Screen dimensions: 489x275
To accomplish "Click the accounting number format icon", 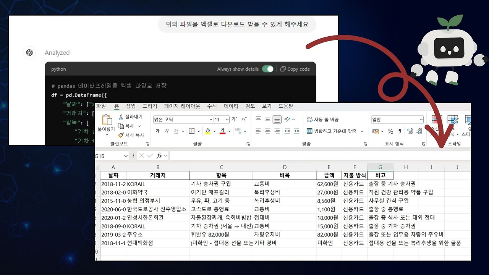I will click(x=376, y=131).
